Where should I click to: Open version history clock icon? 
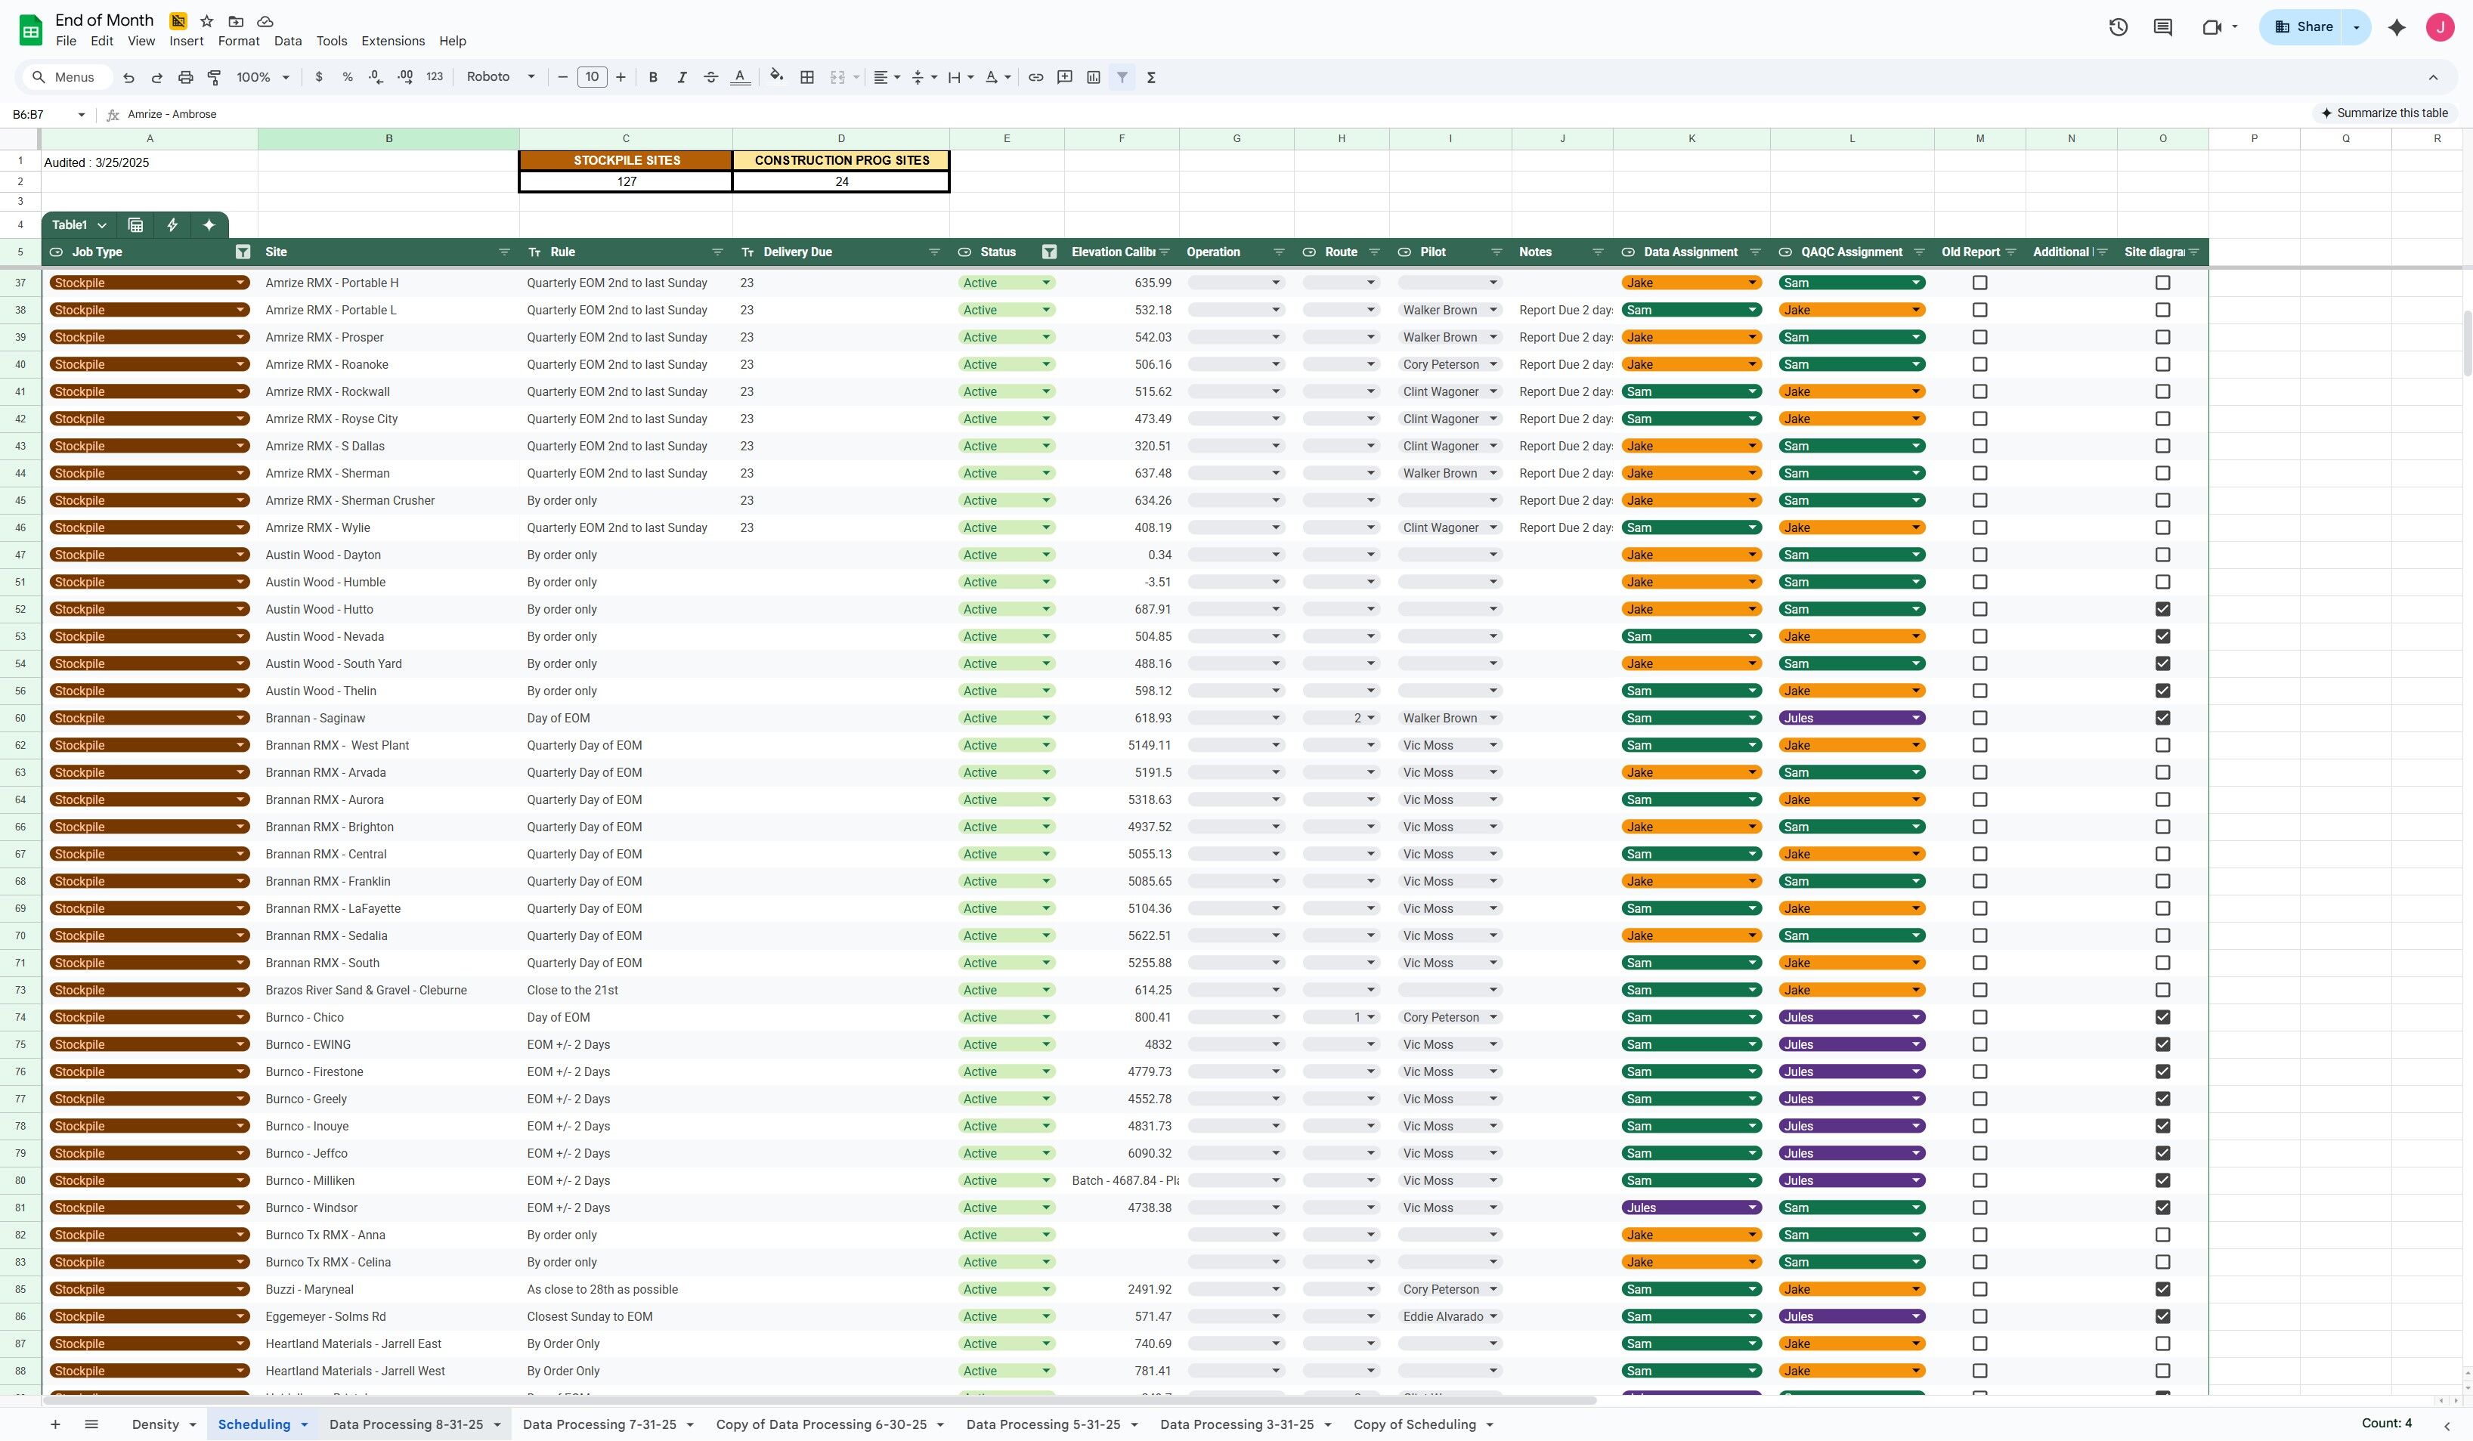pos(2118,27)
